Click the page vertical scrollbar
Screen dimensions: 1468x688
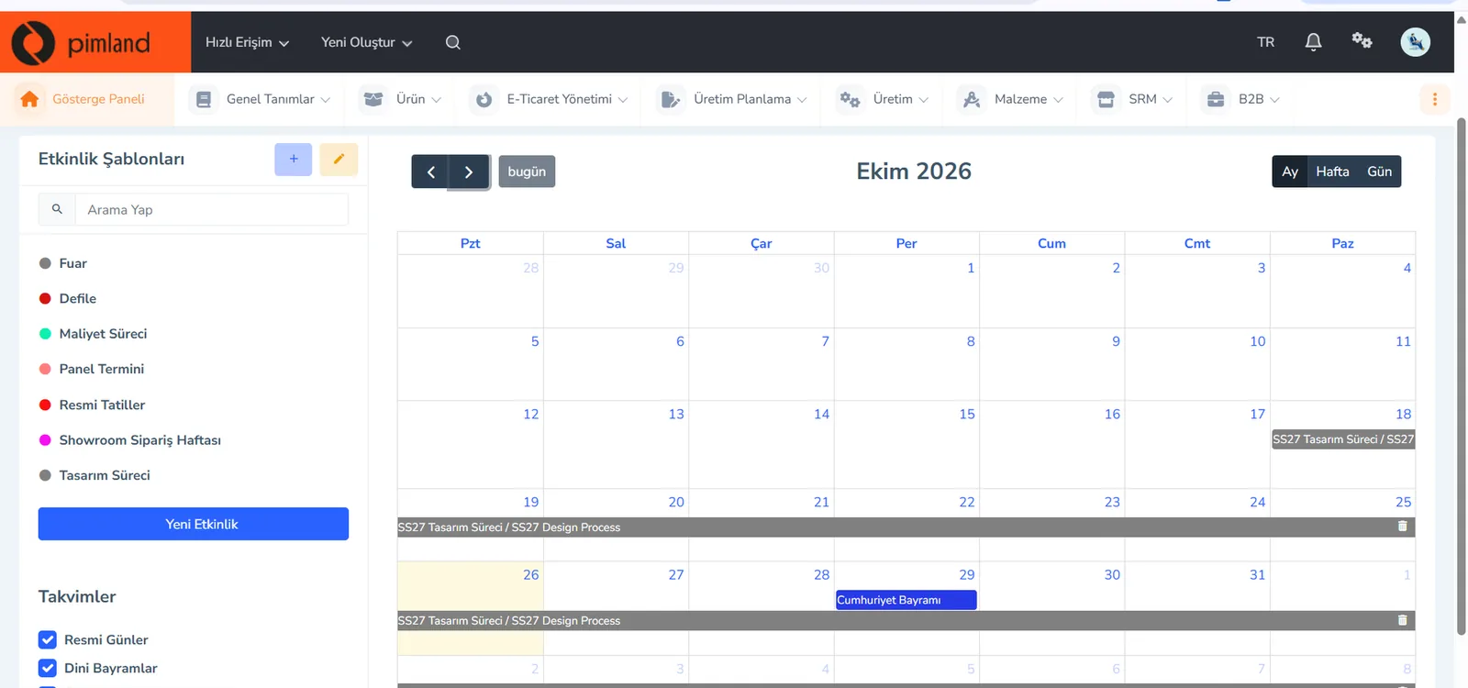(1462, 376)
